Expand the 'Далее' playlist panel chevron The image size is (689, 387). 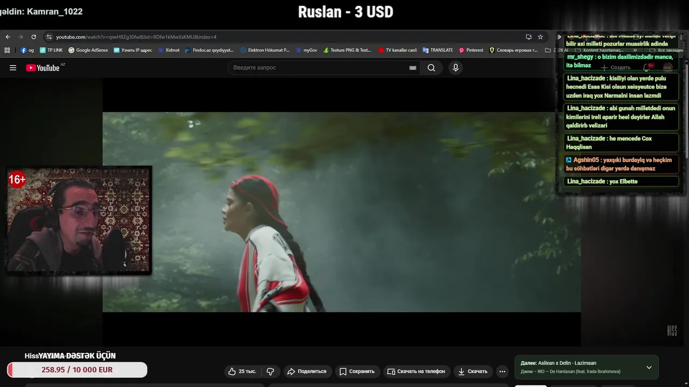click(649, 368)
